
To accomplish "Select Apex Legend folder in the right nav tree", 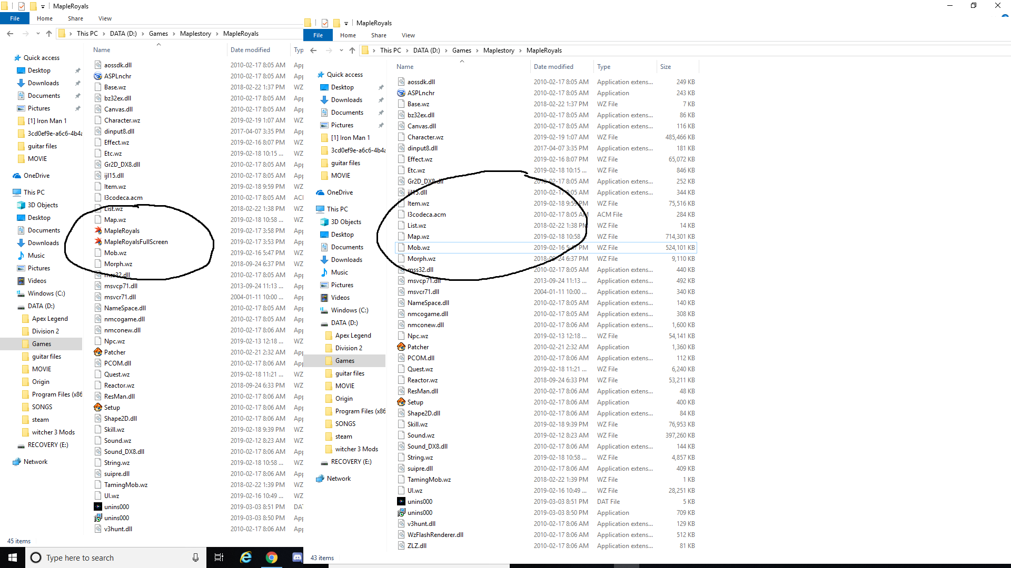I will pos(353,335).
